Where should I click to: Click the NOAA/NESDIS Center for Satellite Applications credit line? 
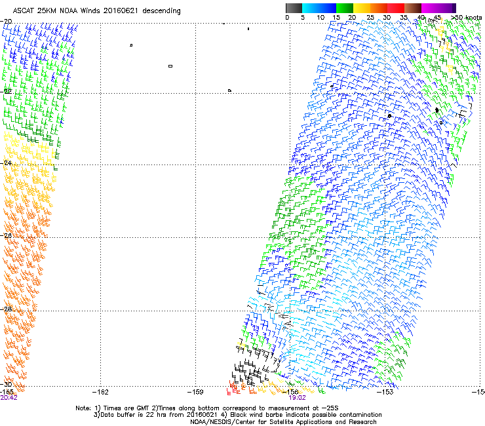click(x=283, y=422)
